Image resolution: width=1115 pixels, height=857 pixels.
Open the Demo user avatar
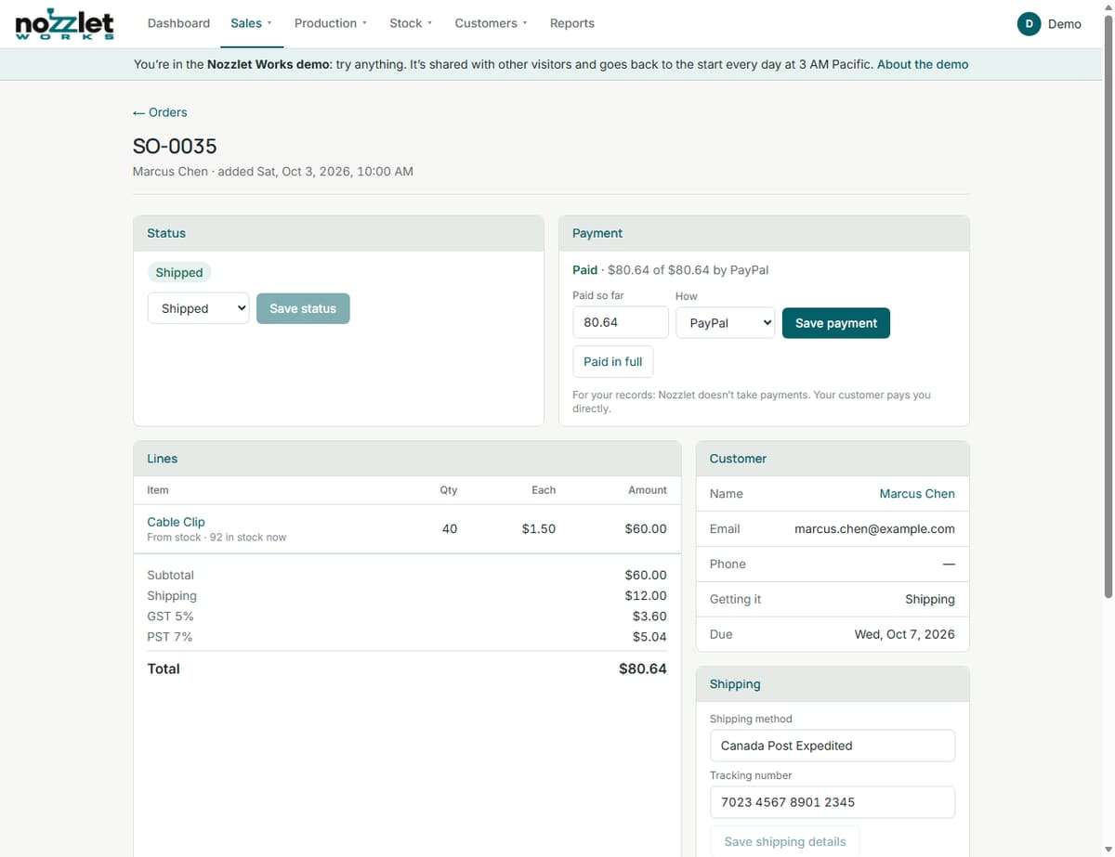pos(1029,24)
